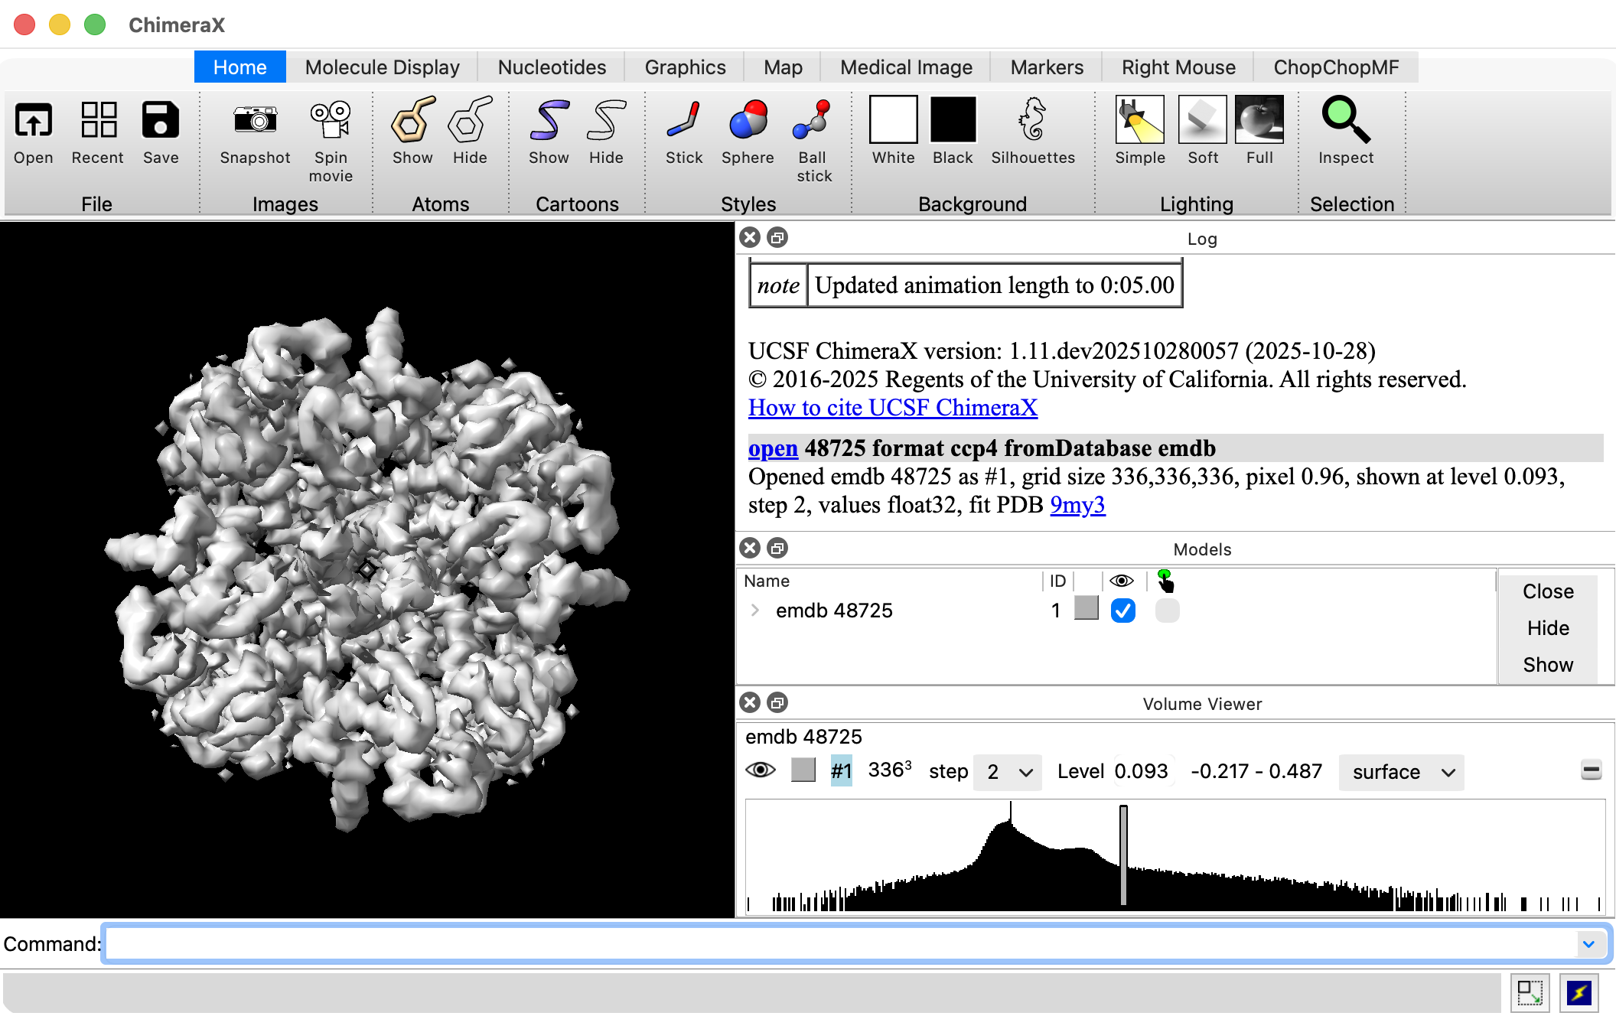The width and height of the screenshot is (1616, 1016).
Task: Open the step size dropdown
Action: point(1007,772)
